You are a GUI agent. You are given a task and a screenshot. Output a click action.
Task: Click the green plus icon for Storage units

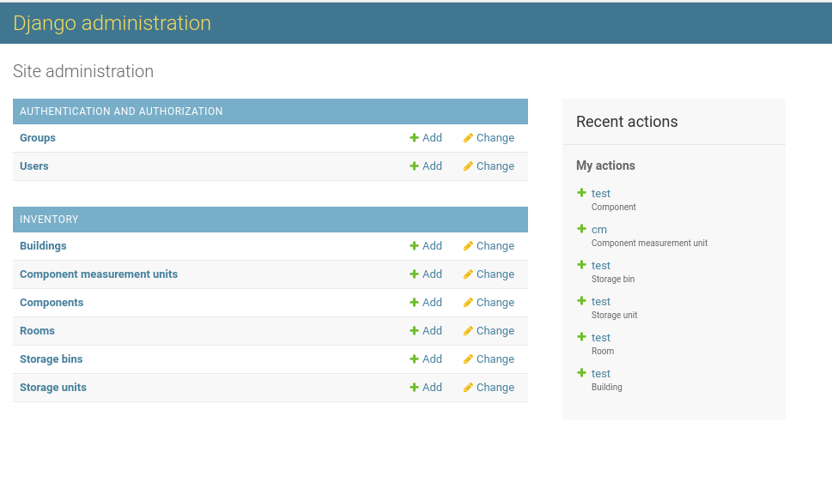414,387
